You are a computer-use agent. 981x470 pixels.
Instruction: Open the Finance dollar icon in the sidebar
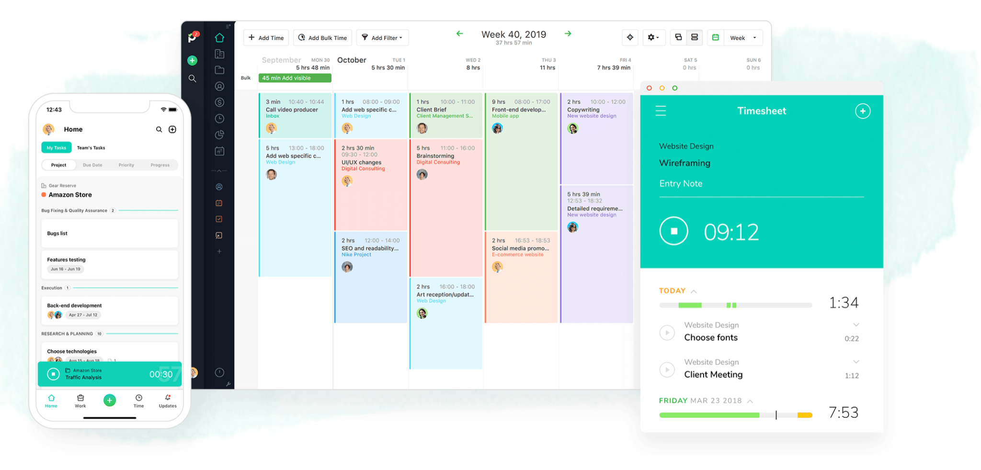click(219, 102)
